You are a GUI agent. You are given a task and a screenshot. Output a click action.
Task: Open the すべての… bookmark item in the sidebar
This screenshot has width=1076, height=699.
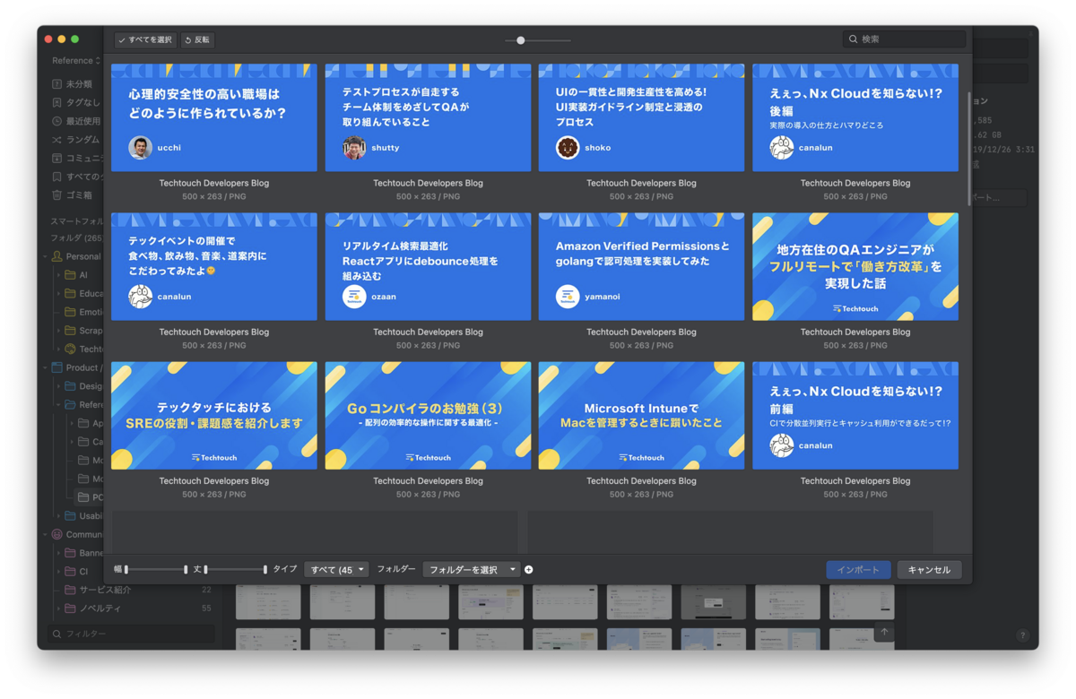(x=77, y=177)
